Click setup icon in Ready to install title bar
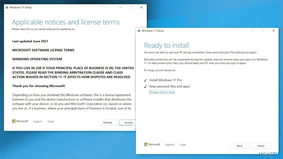This screenshot has width=283, height=159. [139, 31]
